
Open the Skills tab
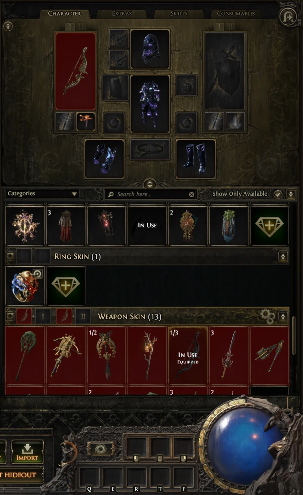pyautogui.click(x=179, y=13)
